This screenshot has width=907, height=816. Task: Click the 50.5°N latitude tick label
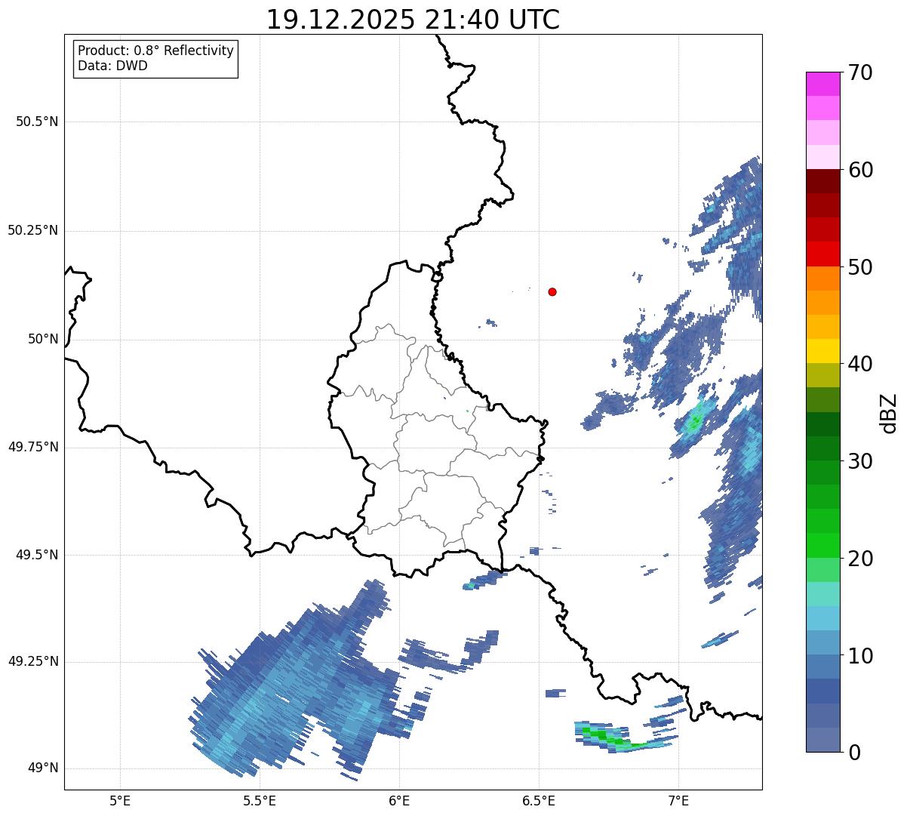click(37, 122)
